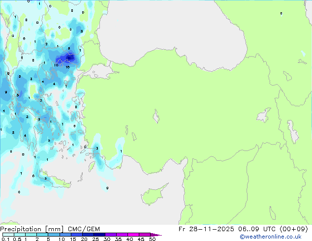
Task: Click the arrow tip above legend value 50
Action: click(x=156, y=235)
